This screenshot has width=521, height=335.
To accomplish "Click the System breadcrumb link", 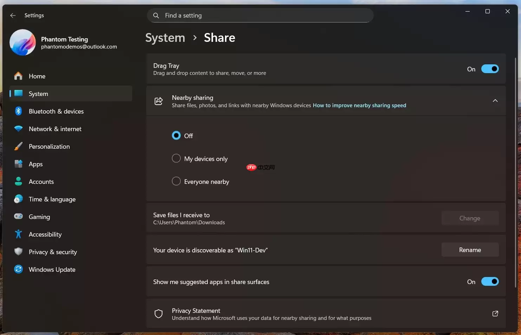I will click(x=165, y=38).
